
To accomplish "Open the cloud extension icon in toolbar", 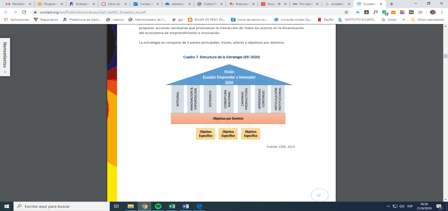I will point(358,12).
